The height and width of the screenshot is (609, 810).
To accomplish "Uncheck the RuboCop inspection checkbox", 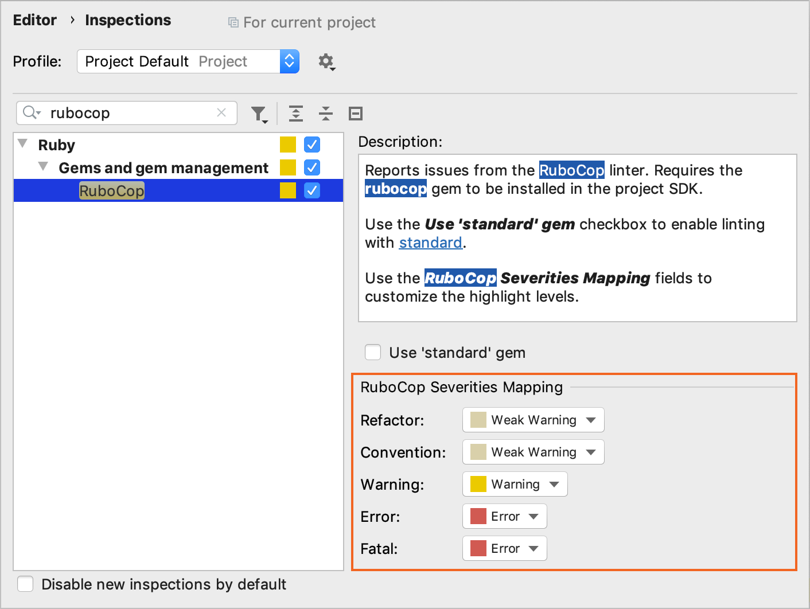I will tap(311, 190).
